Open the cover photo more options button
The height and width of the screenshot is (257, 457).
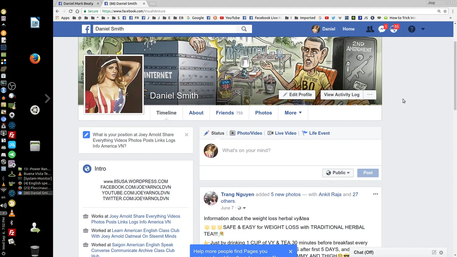click(x=370, y=95)
